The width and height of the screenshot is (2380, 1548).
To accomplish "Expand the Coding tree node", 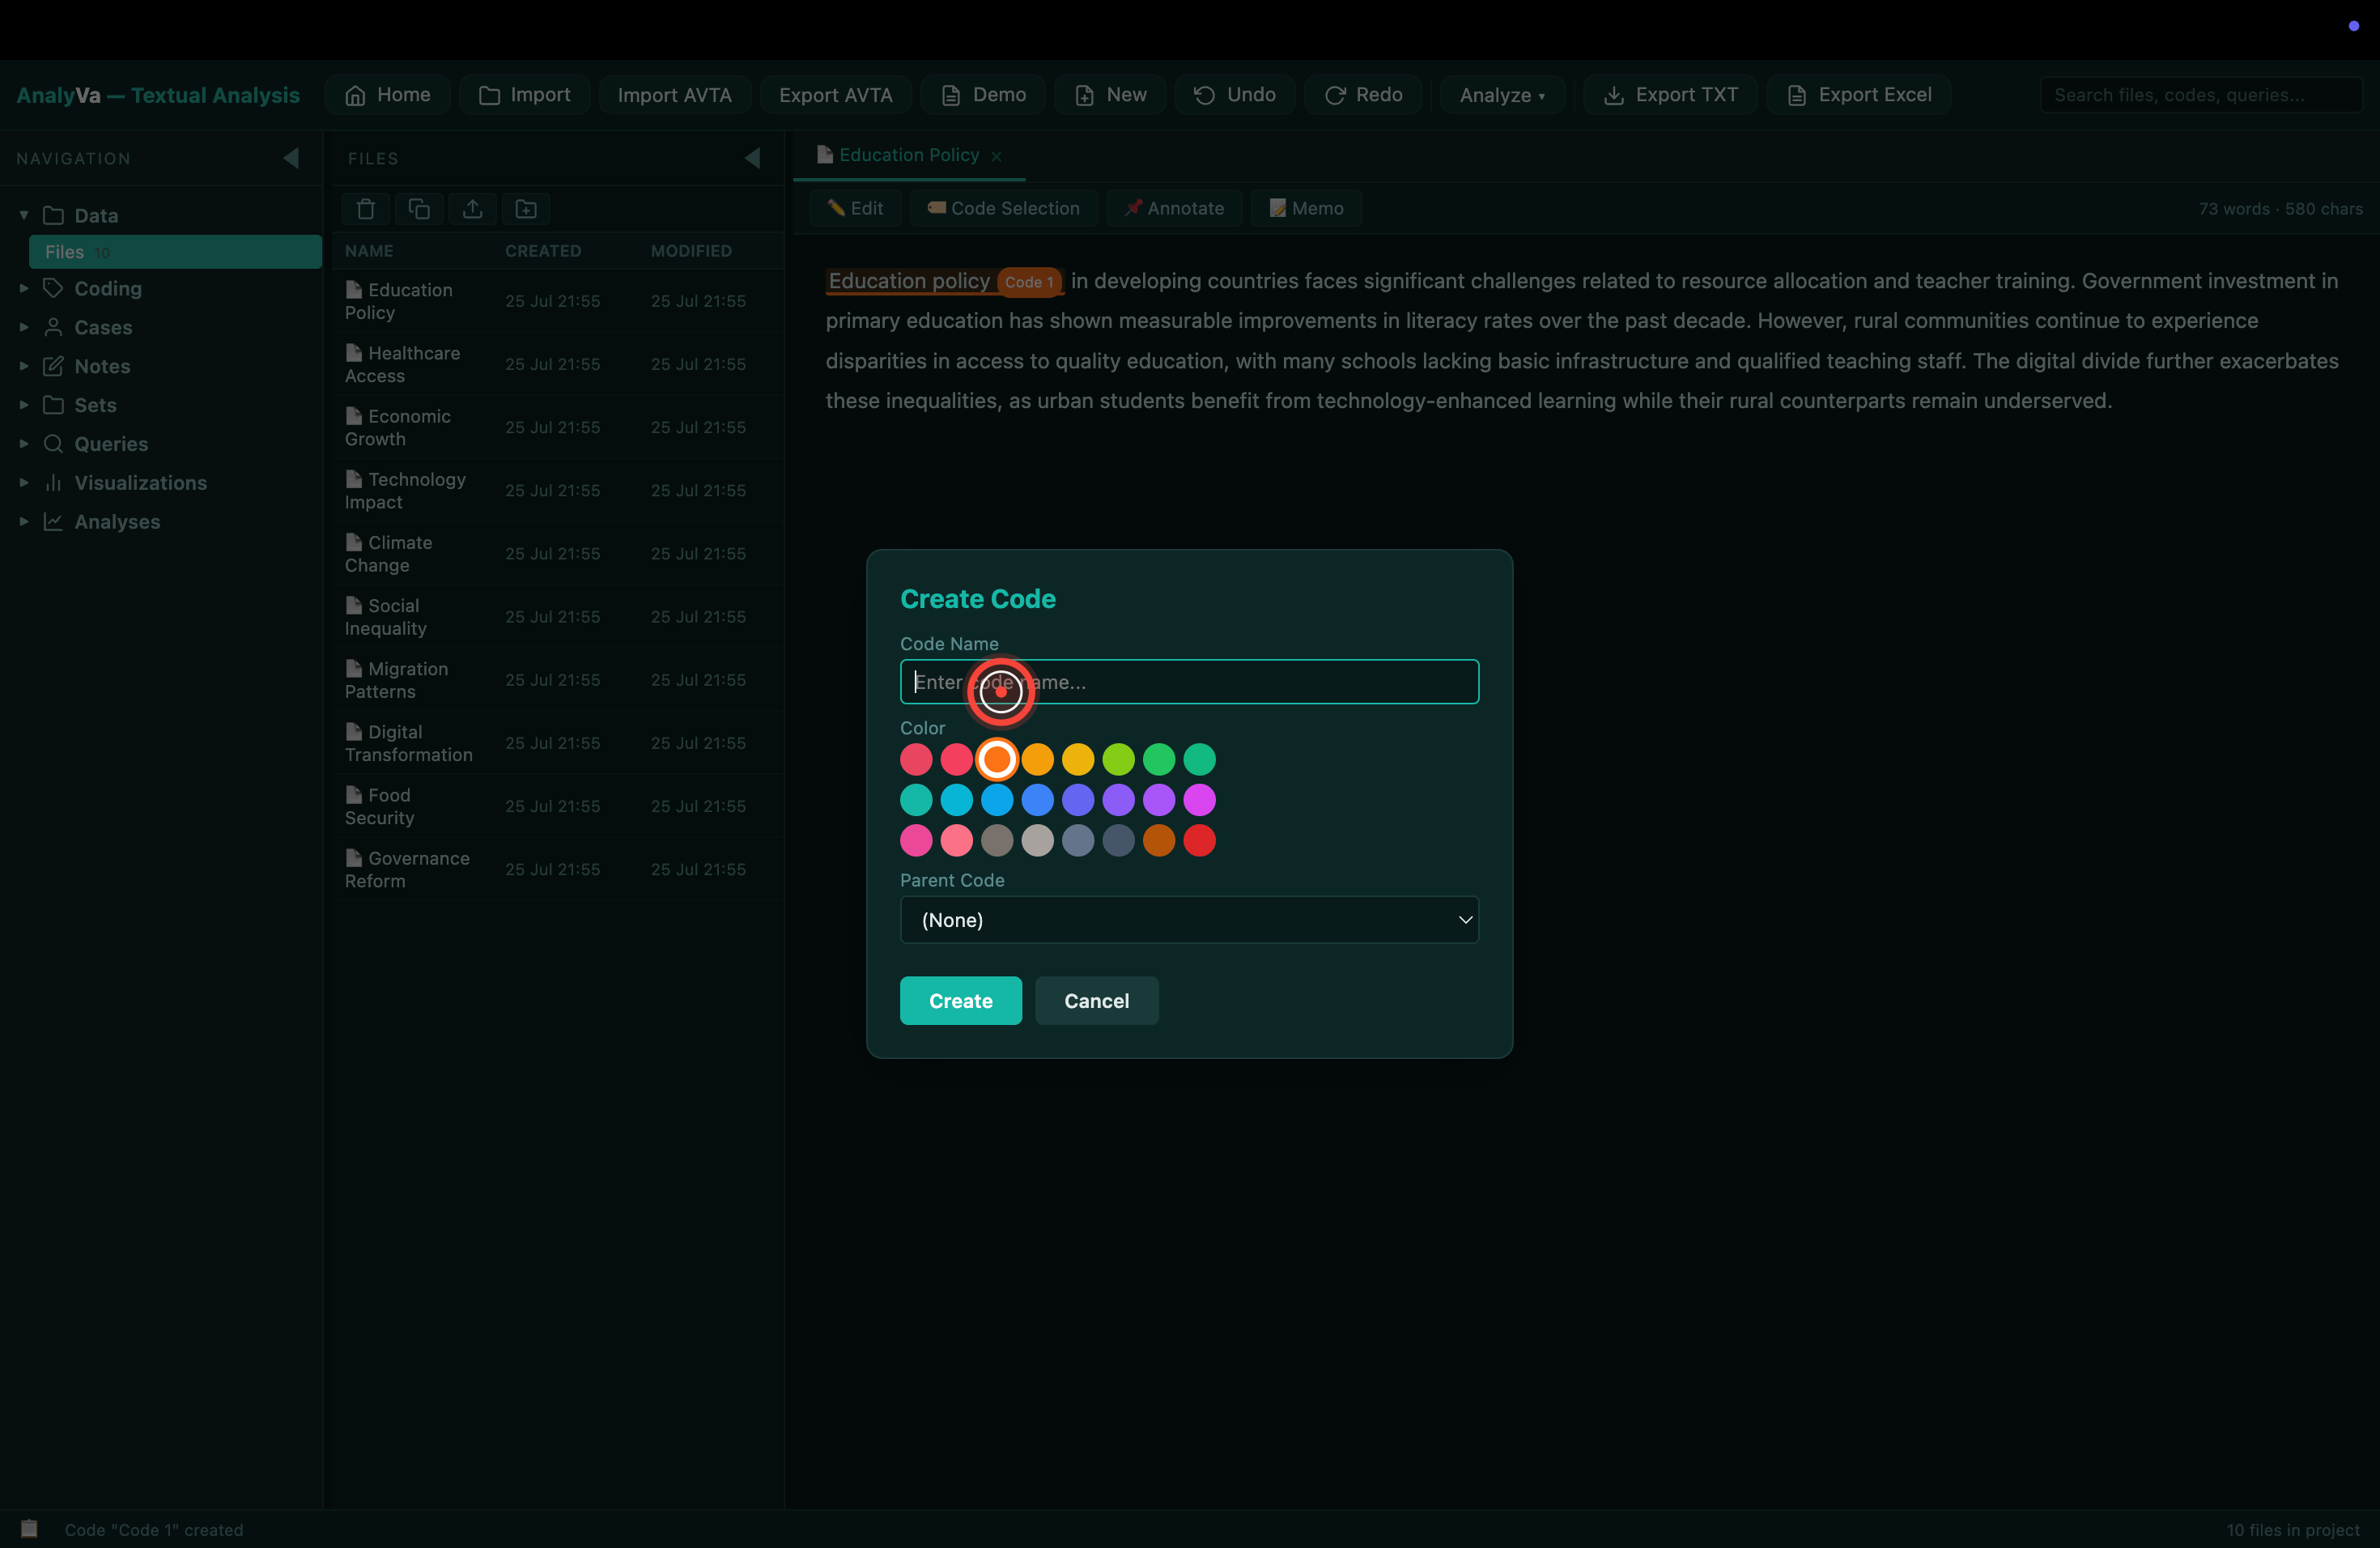I will pyautogui.click(x=24, y=288).
